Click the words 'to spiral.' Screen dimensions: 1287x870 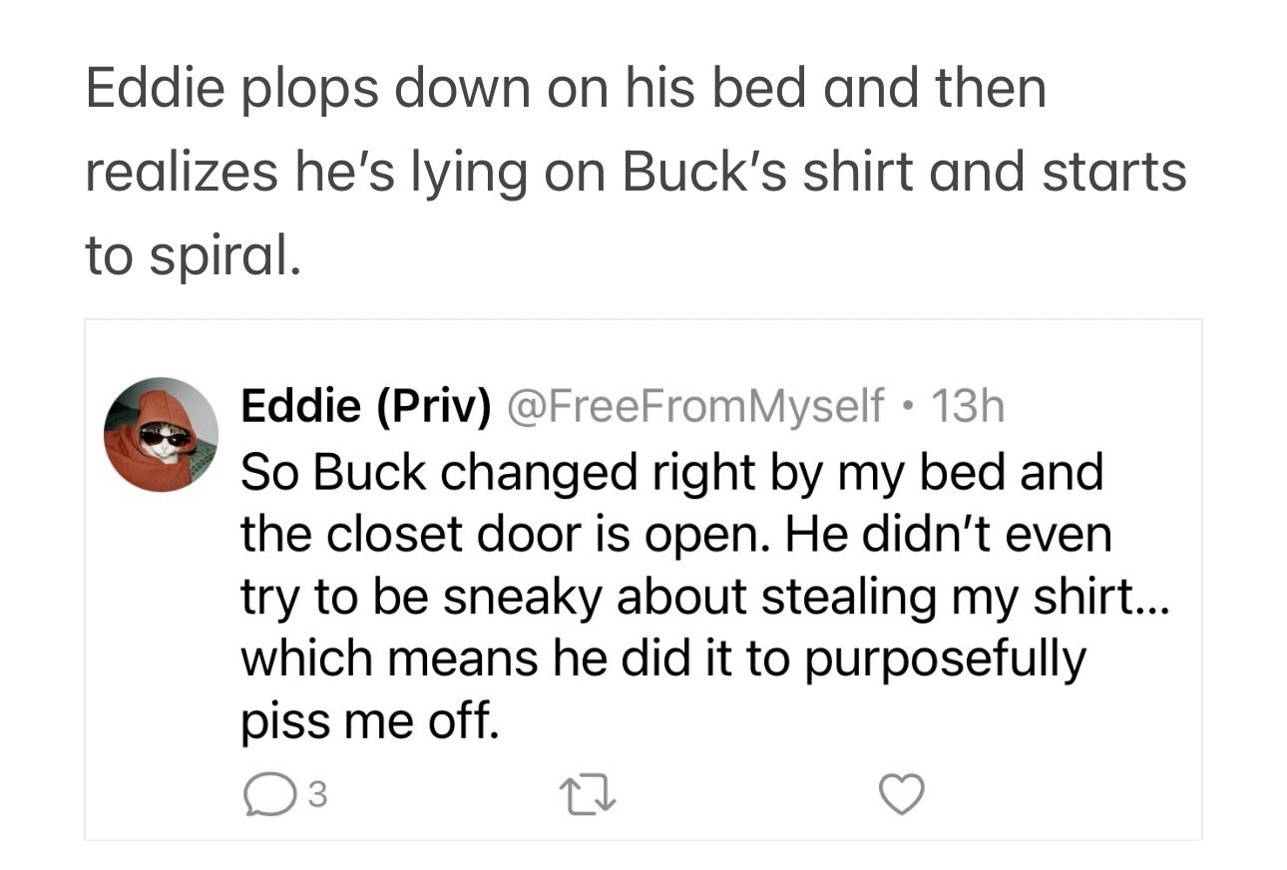pos(192,254)
